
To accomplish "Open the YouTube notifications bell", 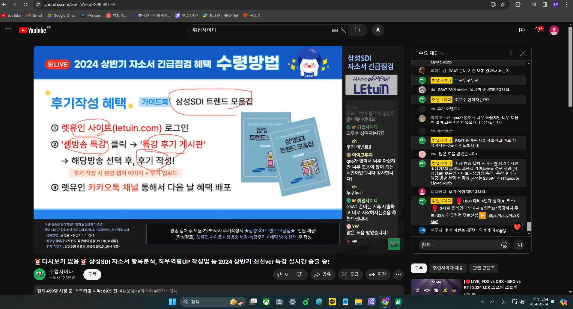I will click(537, 30).
